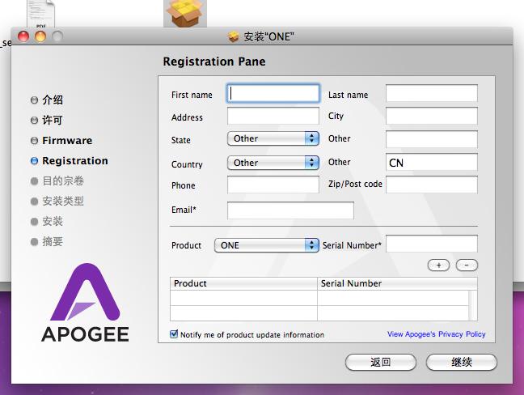
Task: Add product with the plus button
Action: pyautogui.click(x=438, y=265)
